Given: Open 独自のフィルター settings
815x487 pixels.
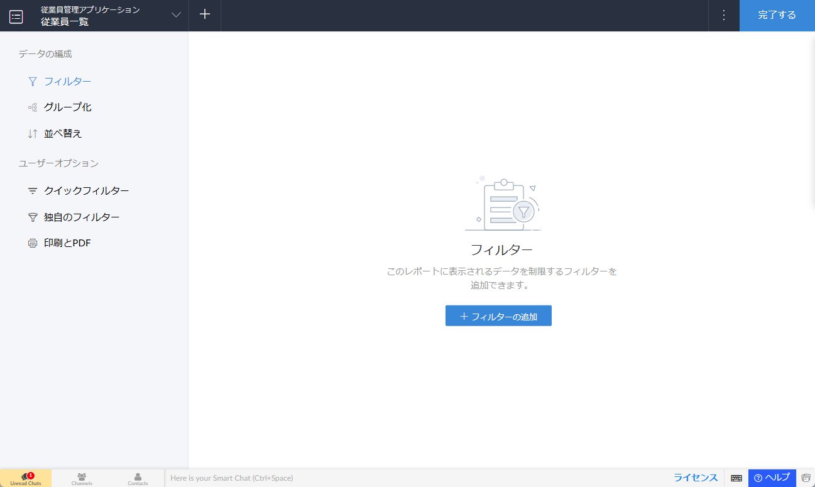Looking at the screenshot, I should pyautogui.click(x=81, y=217).
